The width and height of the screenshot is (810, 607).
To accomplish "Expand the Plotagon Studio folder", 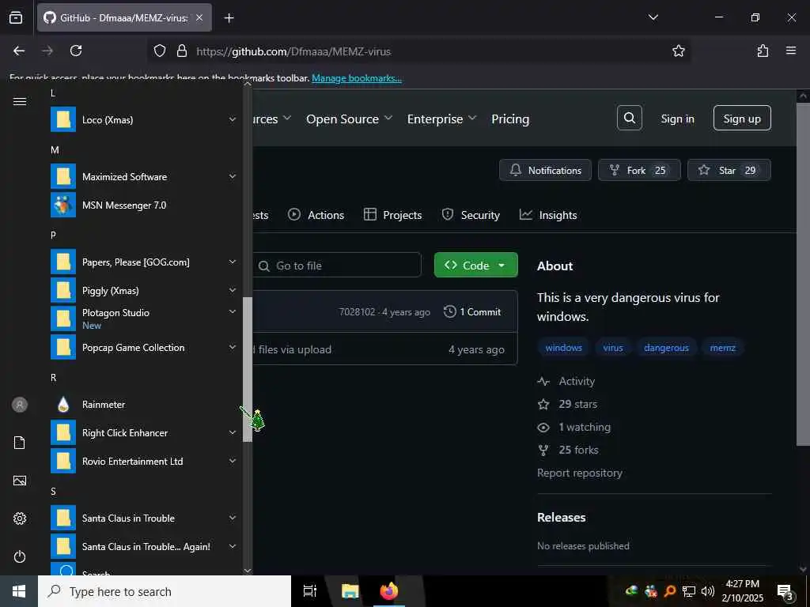I will point(233,311).
